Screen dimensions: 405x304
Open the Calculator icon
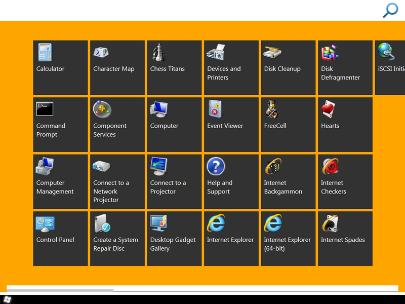45,52
